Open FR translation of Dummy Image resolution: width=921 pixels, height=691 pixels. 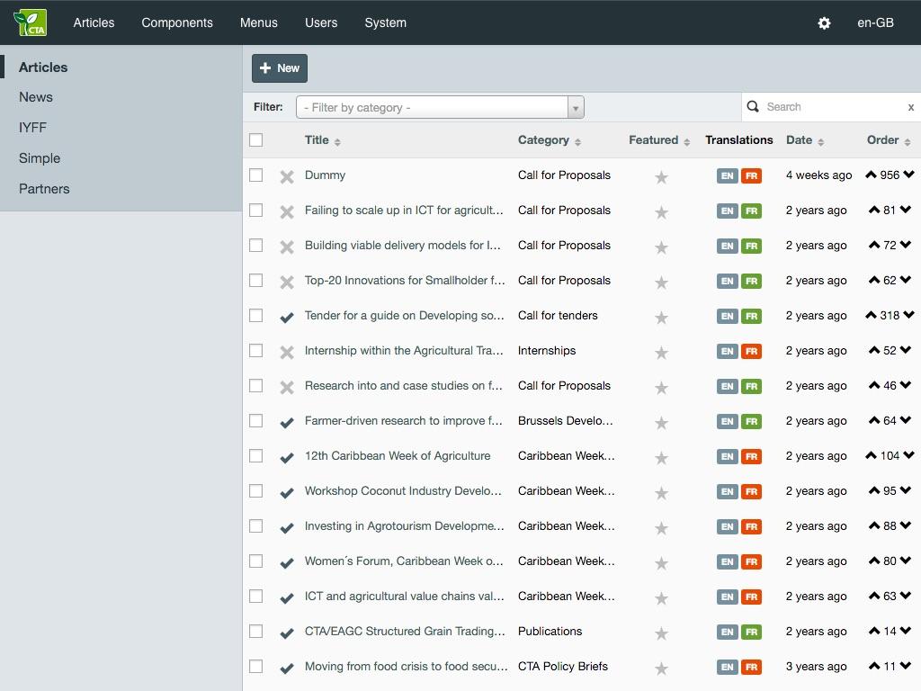point(751,175)
